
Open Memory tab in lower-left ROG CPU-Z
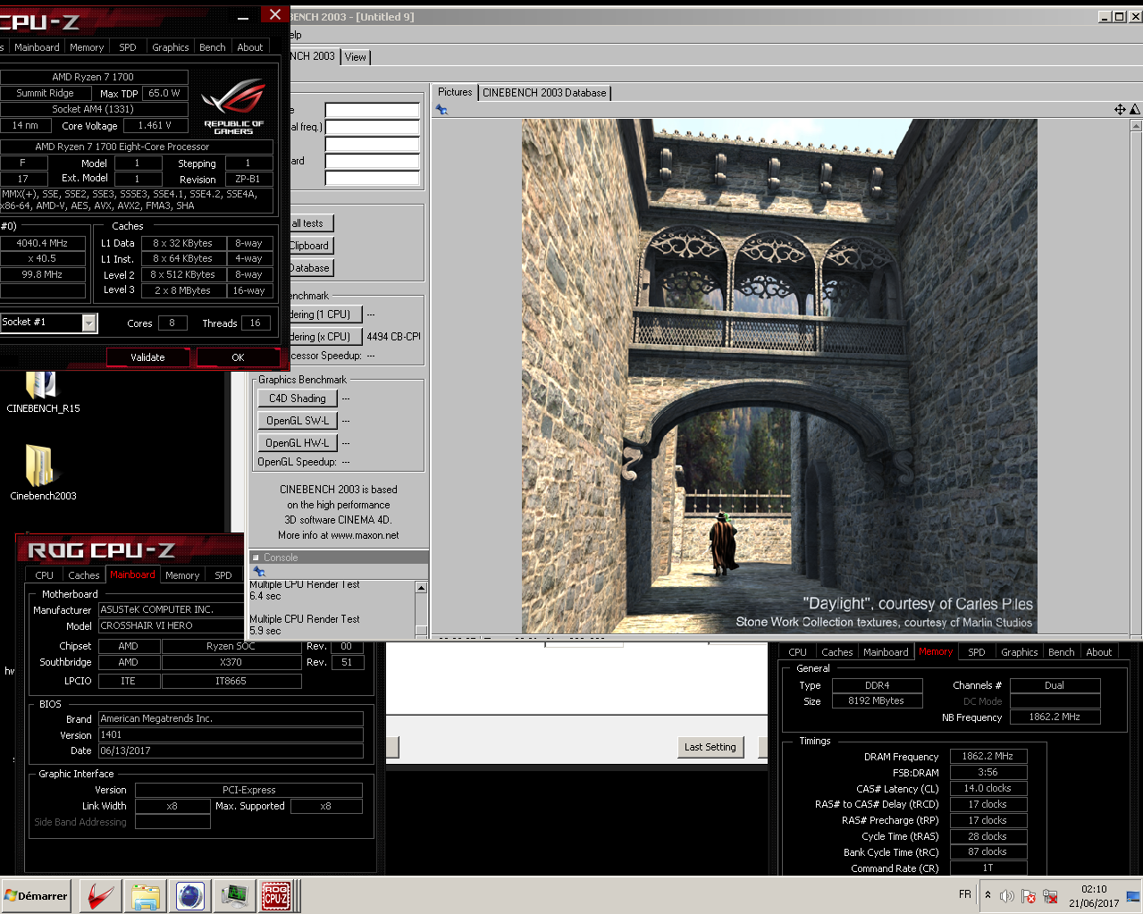[x=182, y=575]
